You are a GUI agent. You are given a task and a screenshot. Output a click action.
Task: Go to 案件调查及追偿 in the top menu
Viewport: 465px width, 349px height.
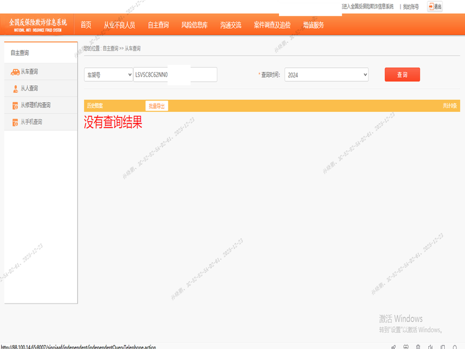pos(272,25)
